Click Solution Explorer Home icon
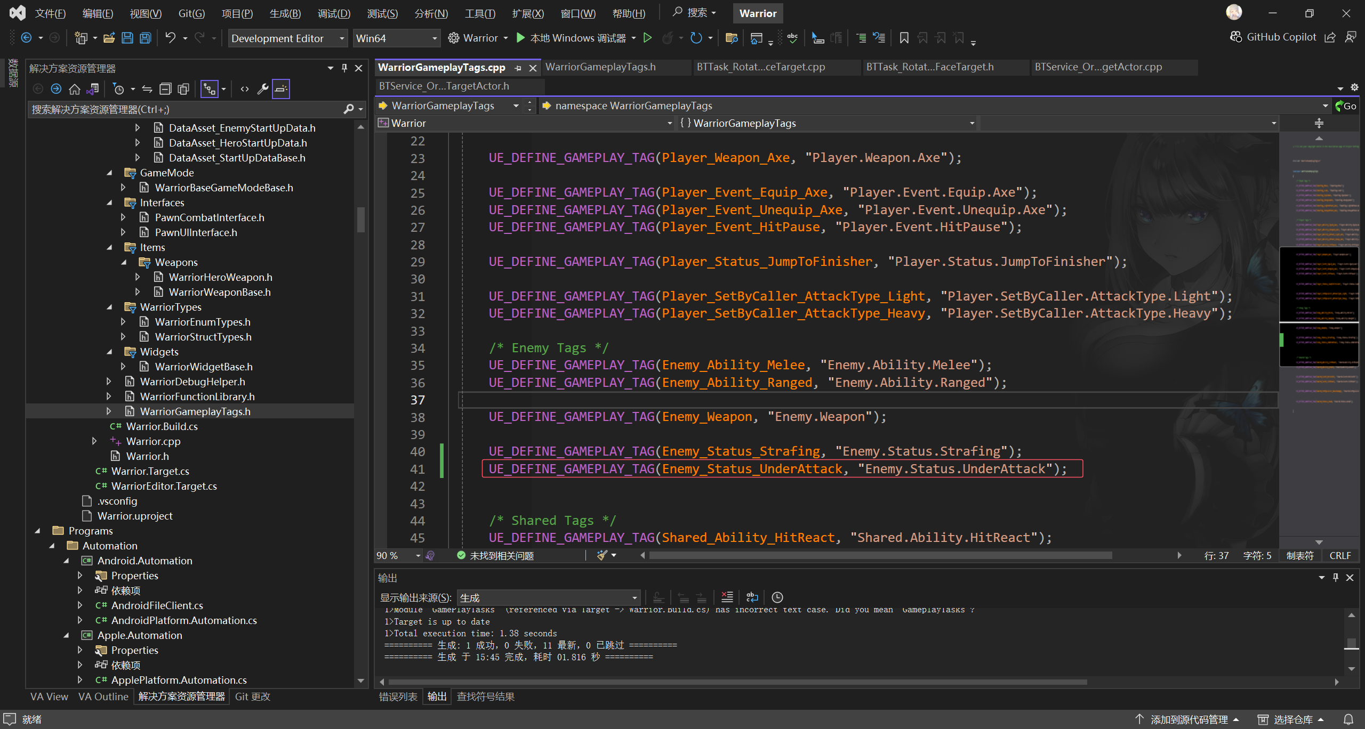This screenshot has height=729, width=1365. point(75,89)
